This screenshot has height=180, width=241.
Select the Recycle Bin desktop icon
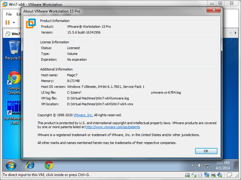click(x=13, y=50)
